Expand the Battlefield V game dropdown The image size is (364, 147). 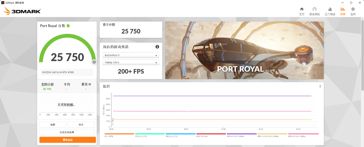click(131, 55)
